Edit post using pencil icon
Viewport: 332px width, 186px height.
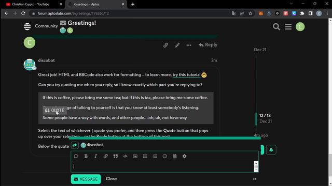point(177,45)
